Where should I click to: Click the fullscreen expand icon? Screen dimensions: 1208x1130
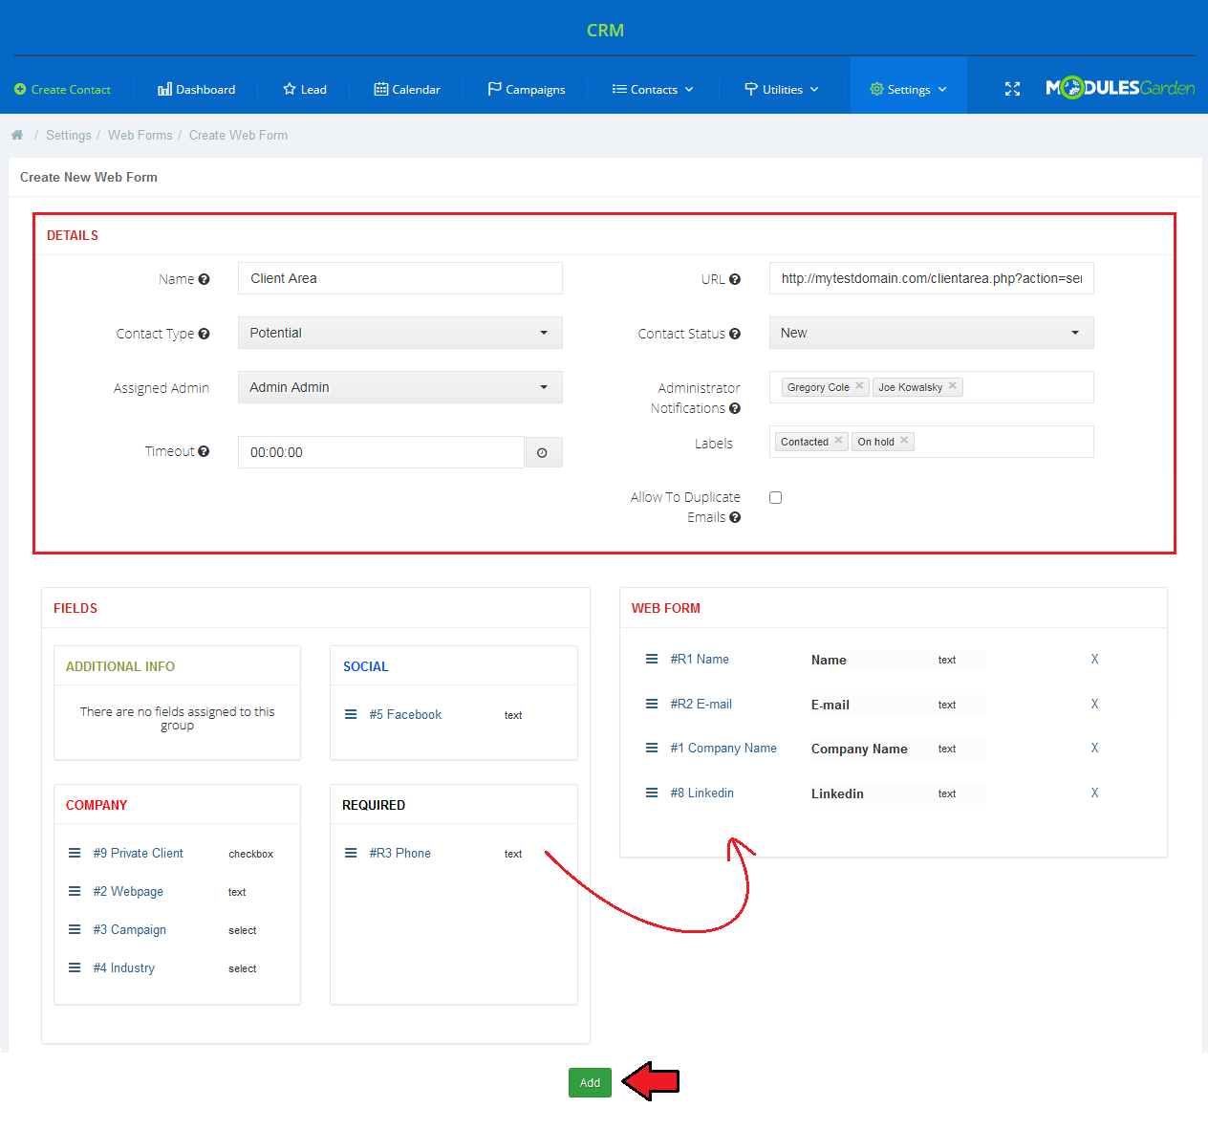click(1013, 89)
